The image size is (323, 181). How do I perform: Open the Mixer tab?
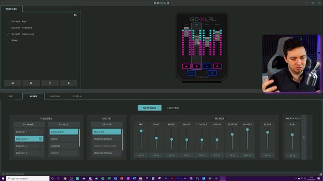click(x=33, y=96)
